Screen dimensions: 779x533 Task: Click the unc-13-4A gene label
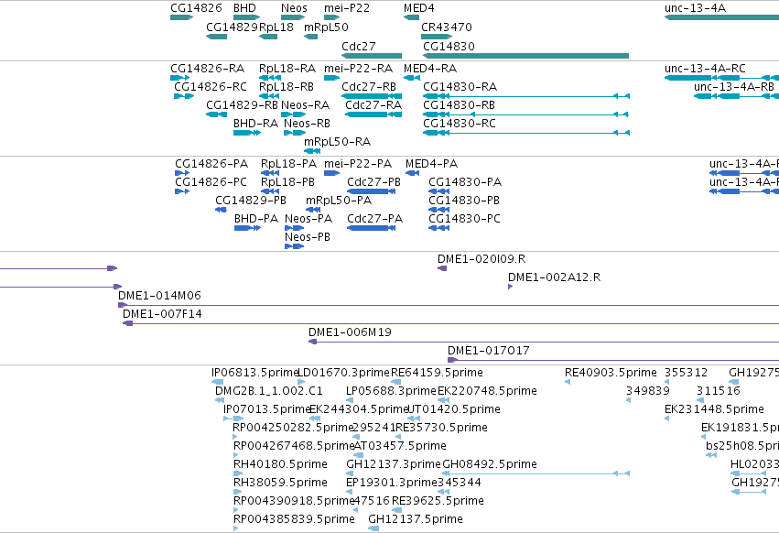[695, 8]
